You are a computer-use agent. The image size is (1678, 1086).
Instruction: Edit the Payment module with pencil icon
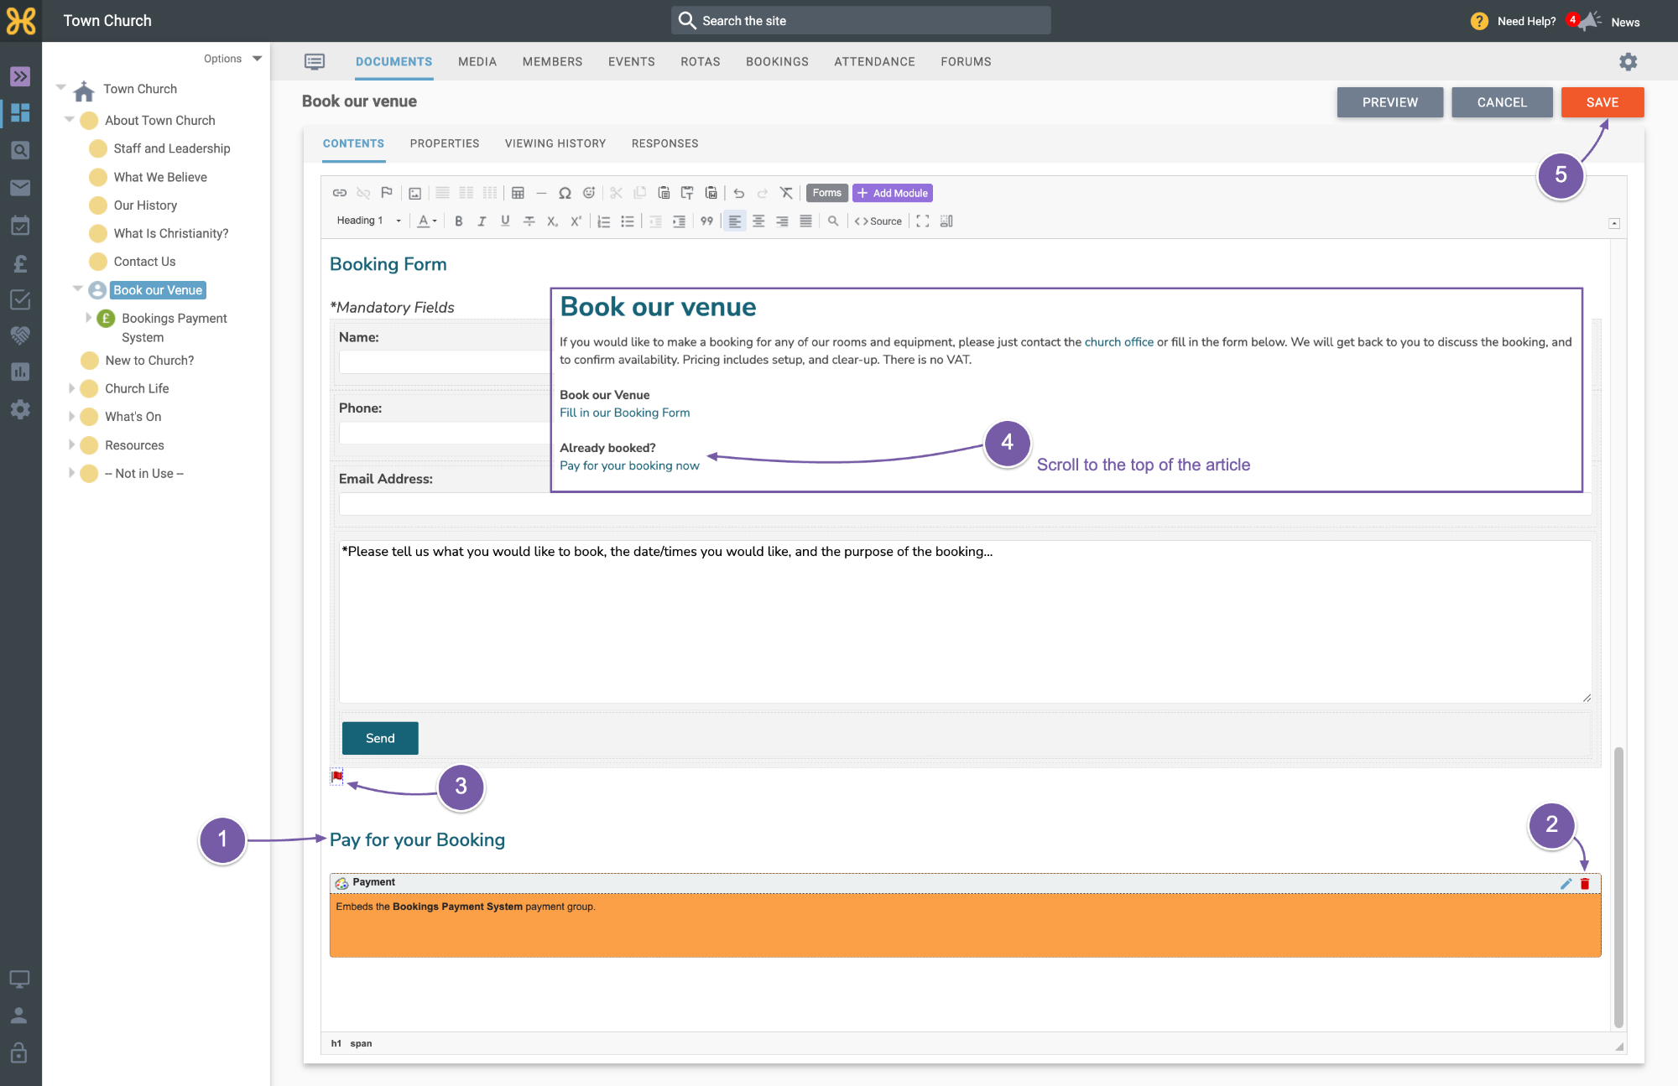1566,884
